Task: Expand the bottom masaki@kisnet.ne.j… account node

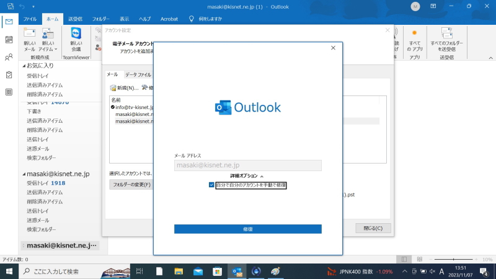Action: (x=24, y=246)
